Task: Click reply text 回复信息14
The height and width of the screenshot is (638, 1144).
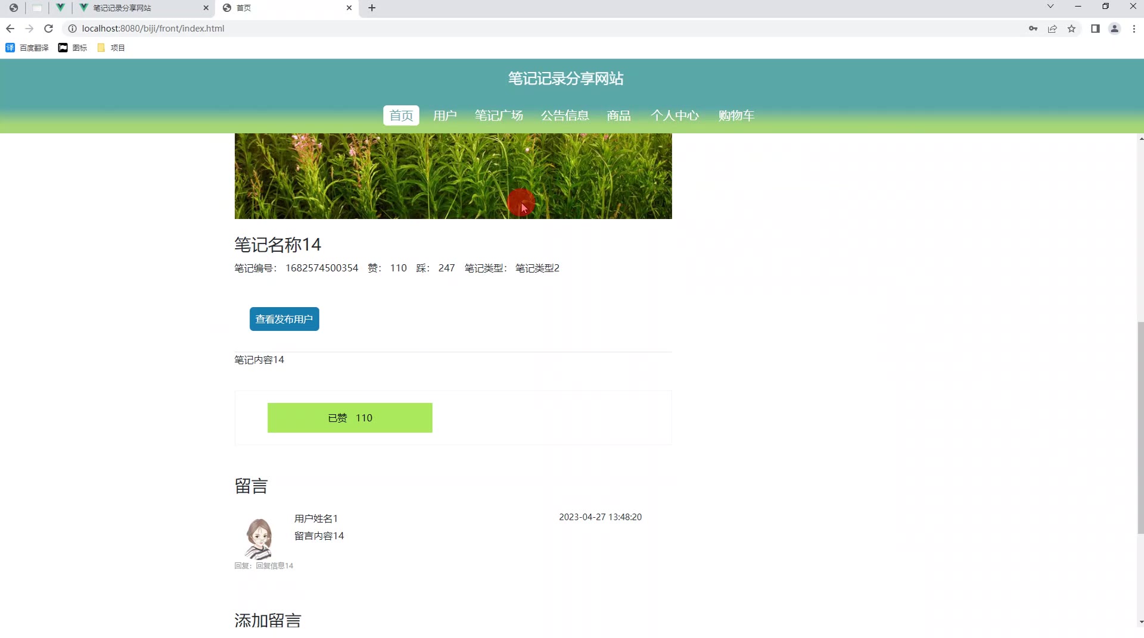Action: 275,566
